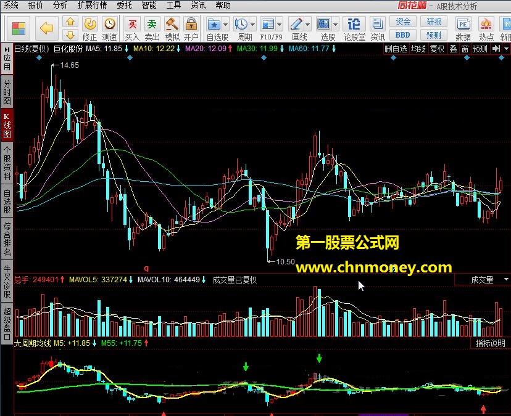Open the 分析 menu
The width and height of the screenshot is (511, 416).
60,5
